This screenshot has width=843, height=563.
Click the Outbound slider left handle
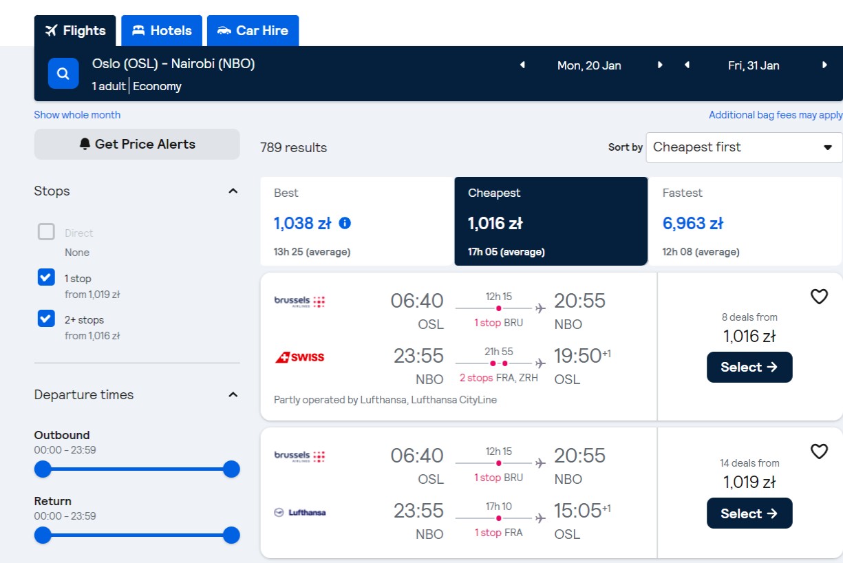click(x=43, y=469)
